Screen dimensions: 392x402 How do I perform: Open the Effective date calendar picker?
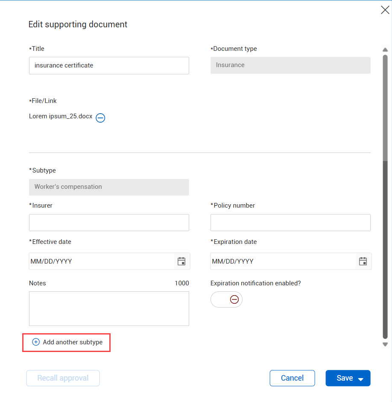point(181,261)
